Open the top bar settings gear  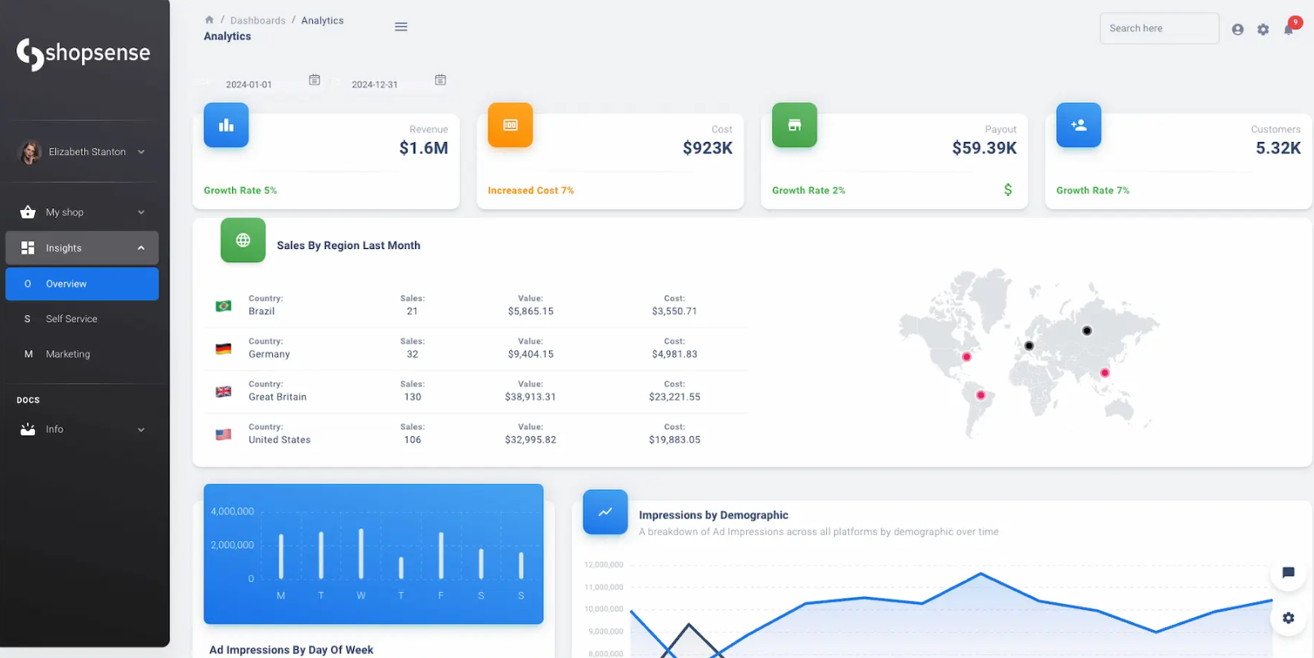click(1263, 29)
